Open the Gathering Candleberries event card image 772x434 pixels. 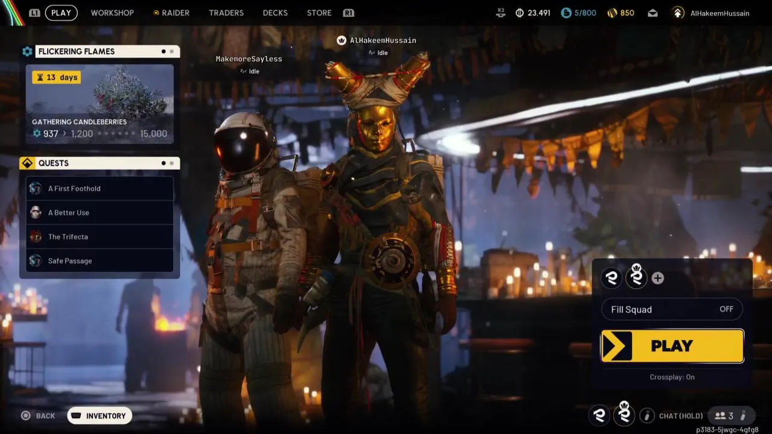tap(100, 104)
